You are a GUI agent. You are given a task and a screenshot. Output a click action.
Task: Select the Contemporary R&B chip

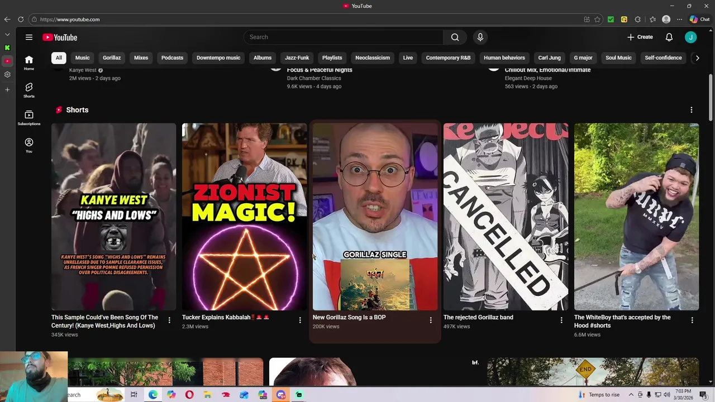(x=448, y=58)
